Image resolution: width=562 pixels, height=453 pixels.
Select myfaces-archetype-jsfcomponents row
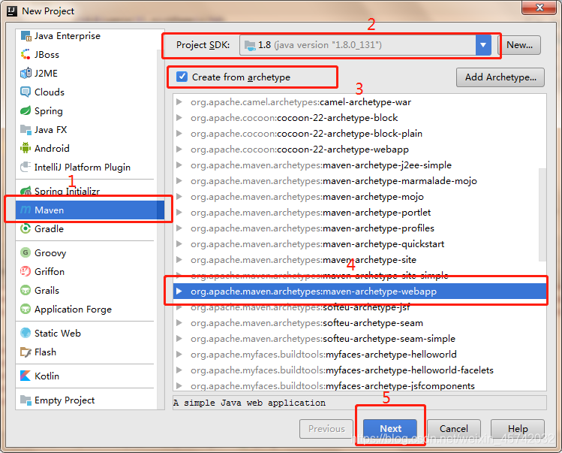[x=359, y=385]
